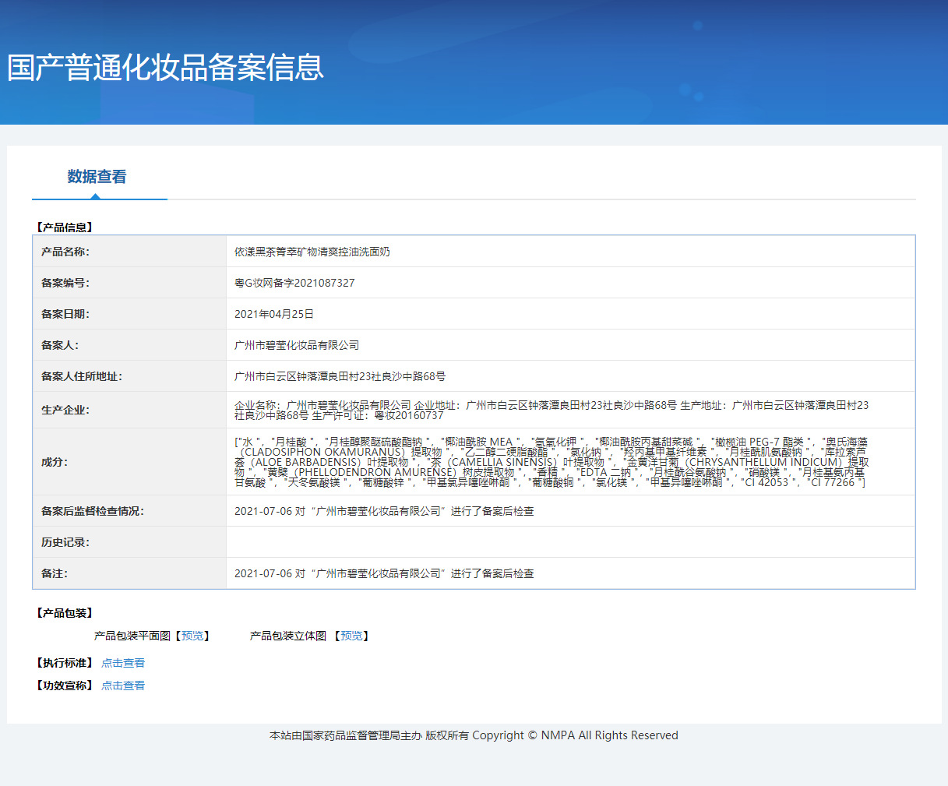Viewport: 948px width, 786px height.
Task: Click the 备案日期 row label
Action: point(65,314)
